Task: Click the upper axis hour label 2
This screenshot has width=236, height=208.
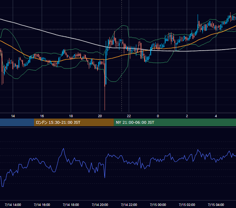Action: tap(187, 116)
